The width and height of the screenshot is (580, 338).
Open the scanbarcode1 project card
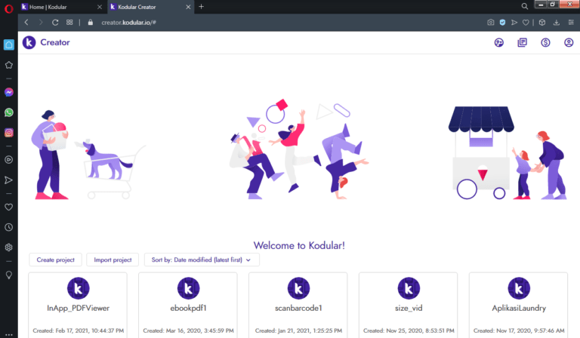pos(298,305)
